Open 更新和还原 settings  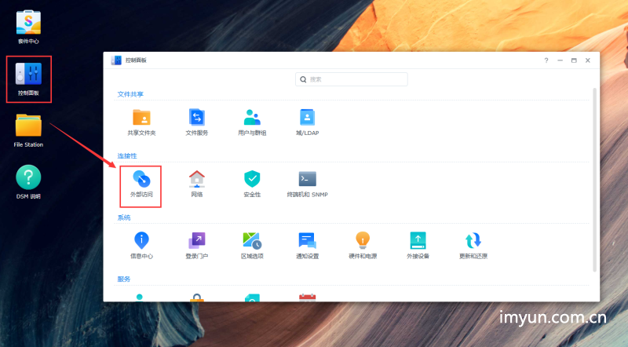473,246
